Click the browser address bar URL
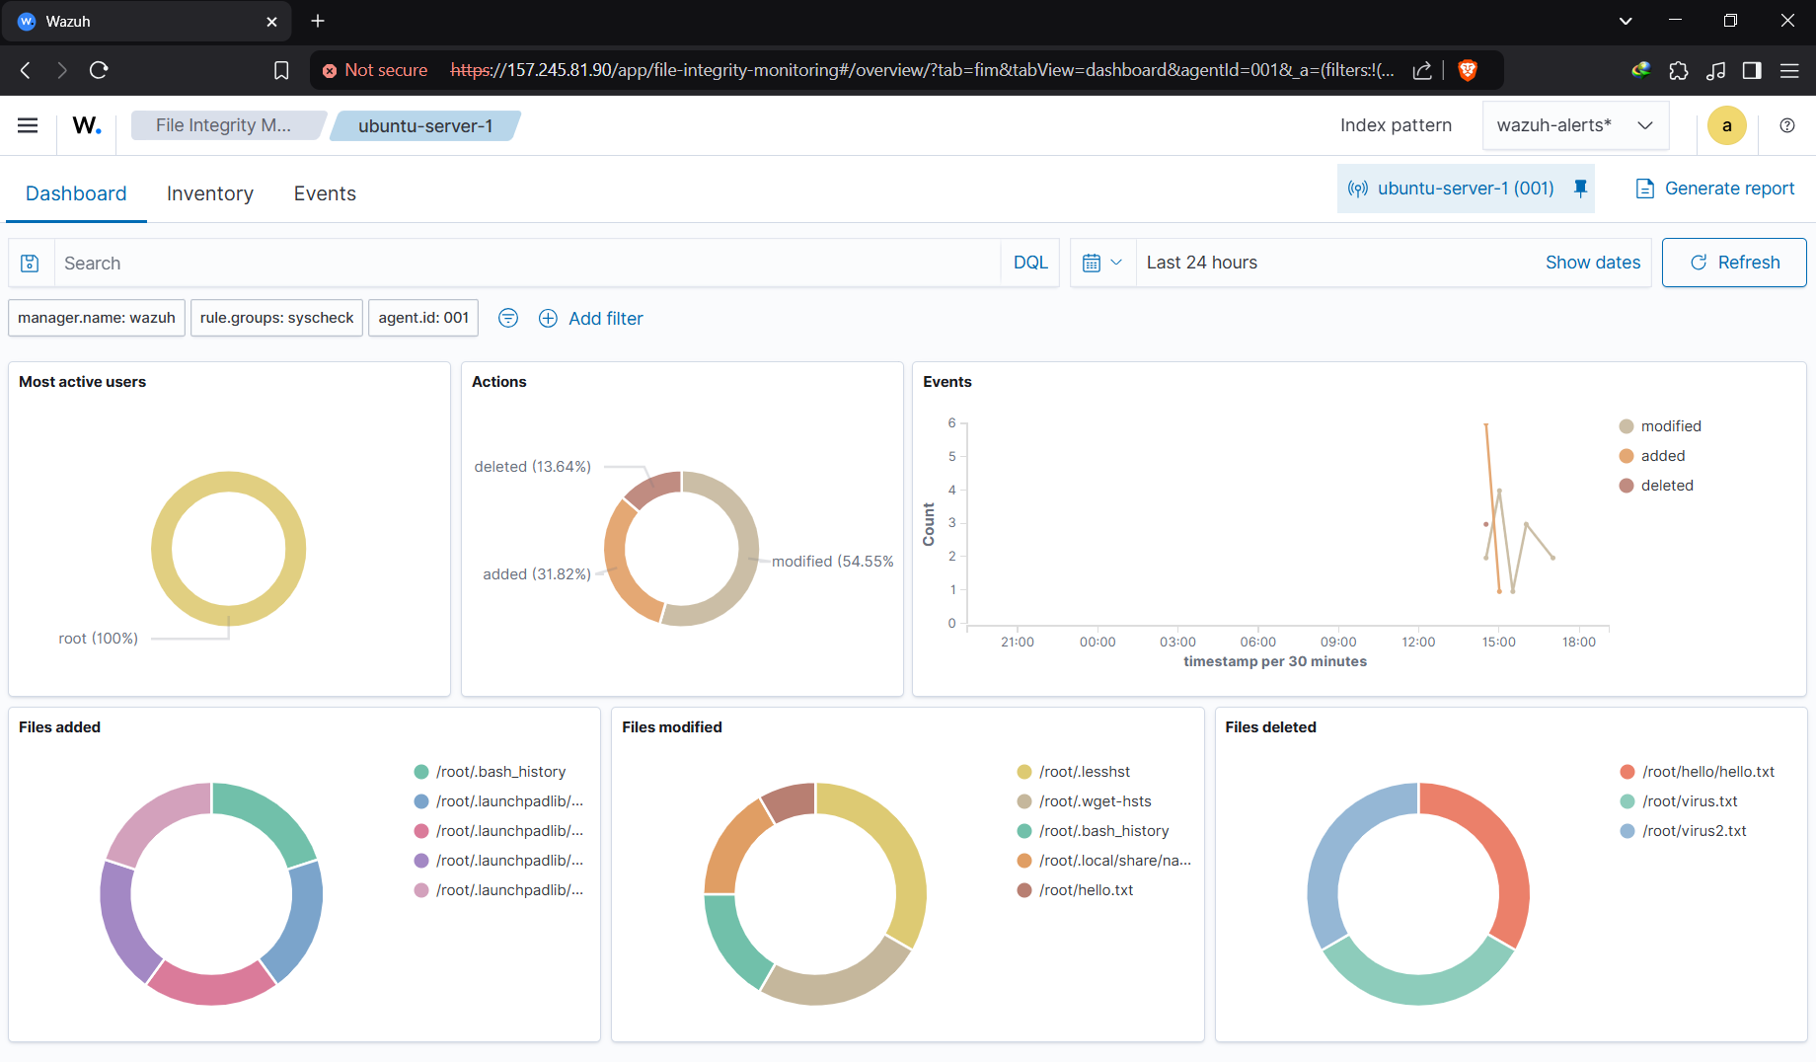 [922, 70]
